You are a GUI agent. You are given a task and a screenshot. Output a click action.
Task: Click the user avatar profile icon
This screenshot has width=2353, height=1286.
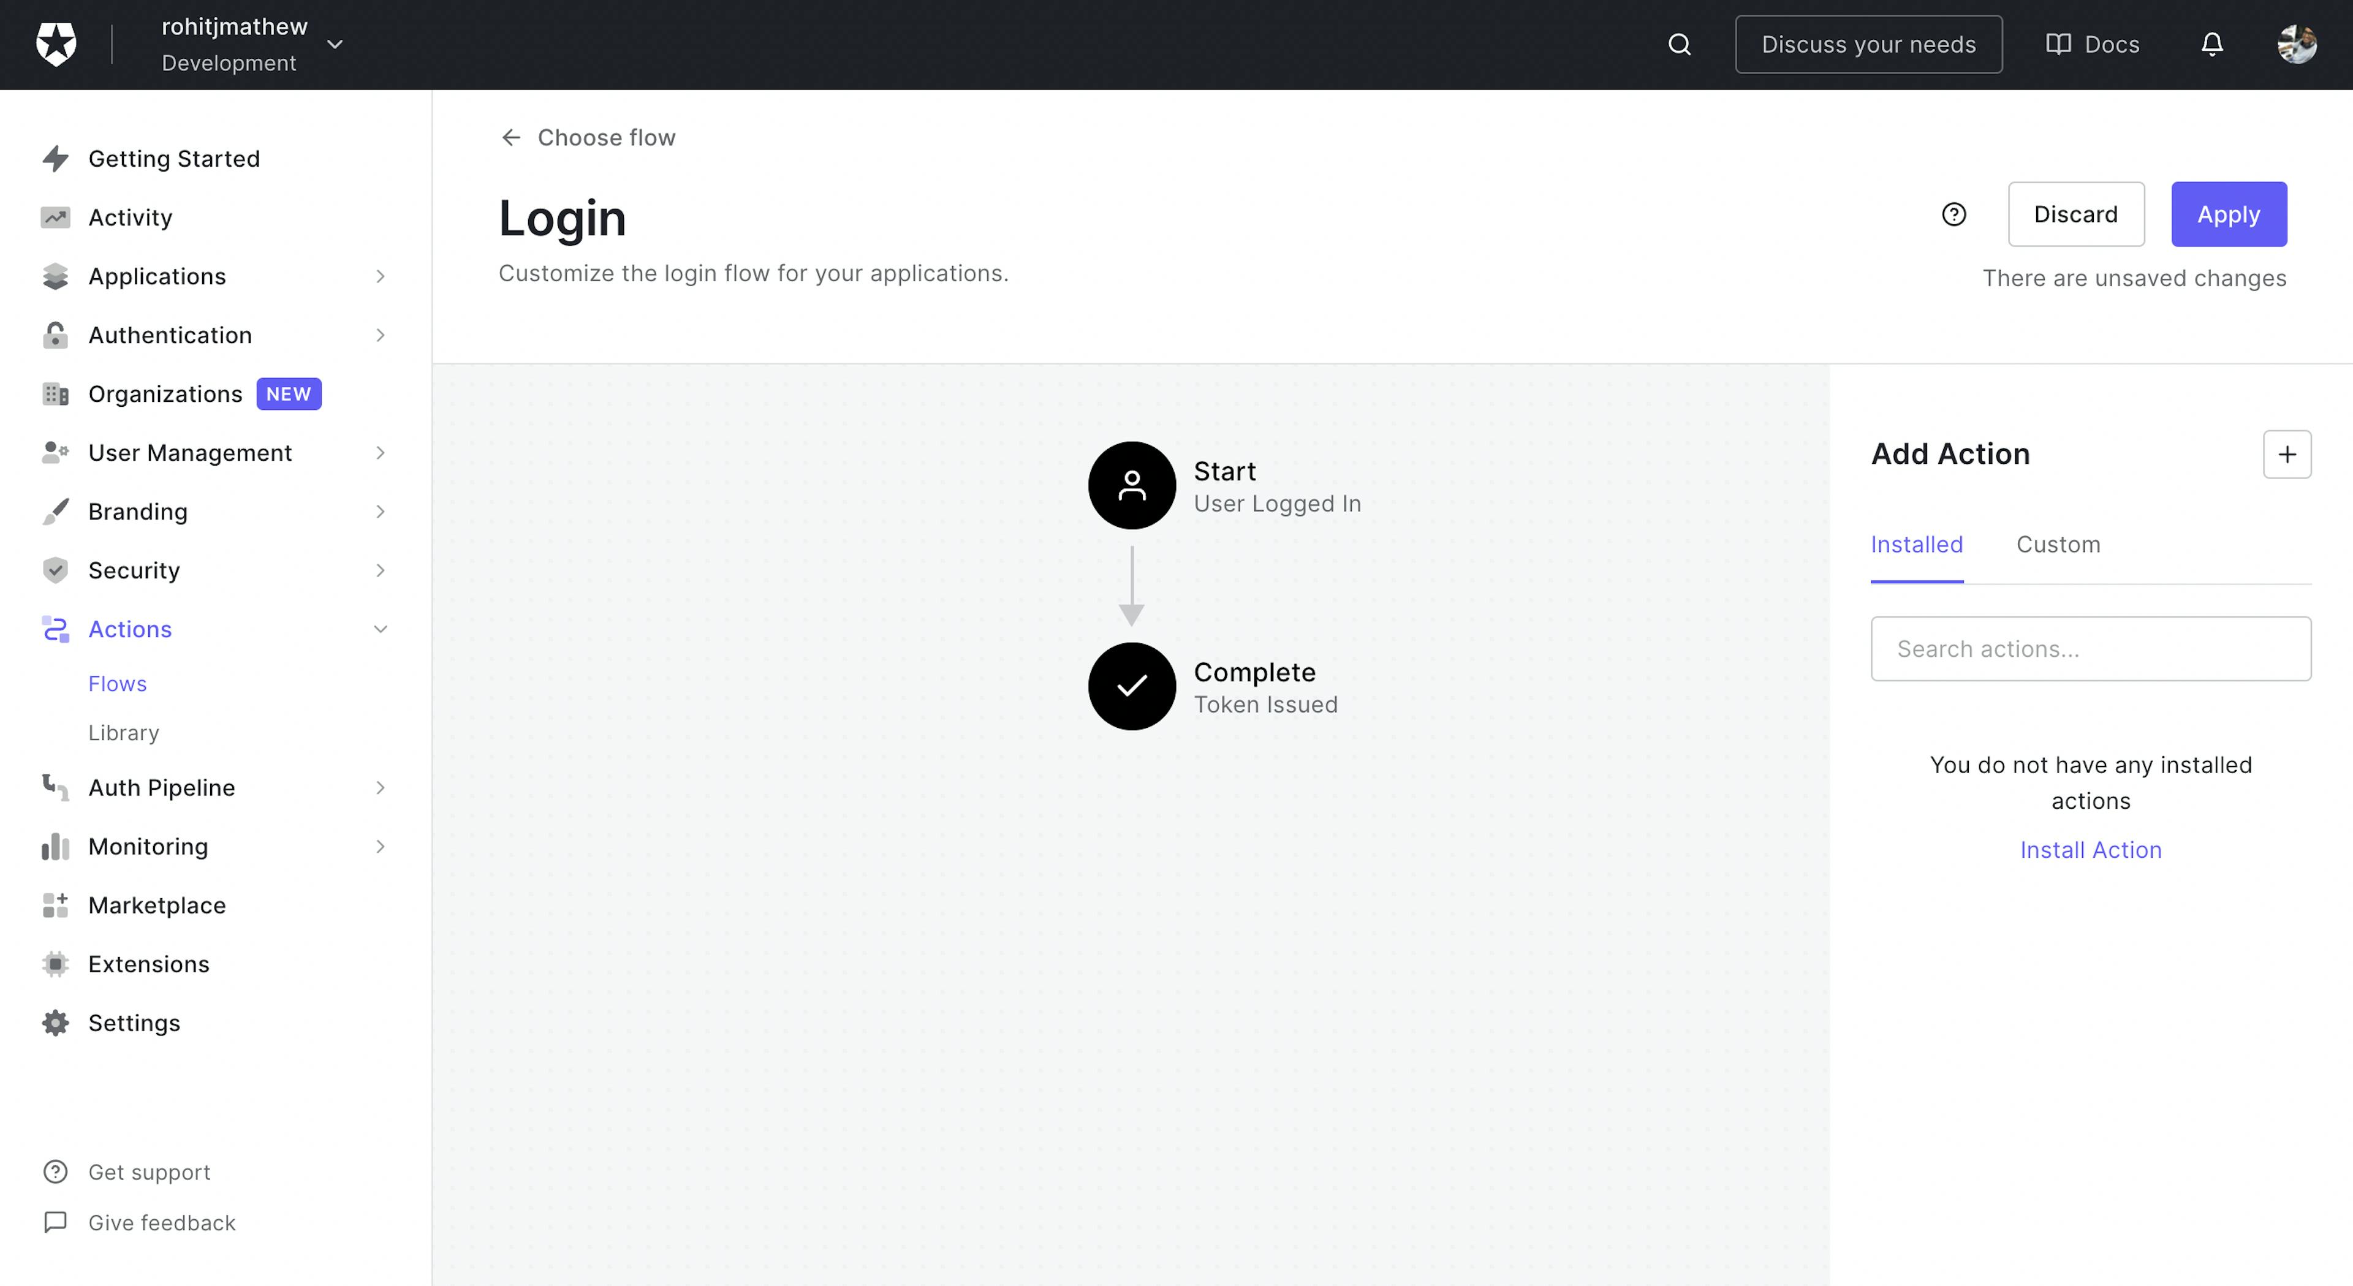click(2298, 44)
